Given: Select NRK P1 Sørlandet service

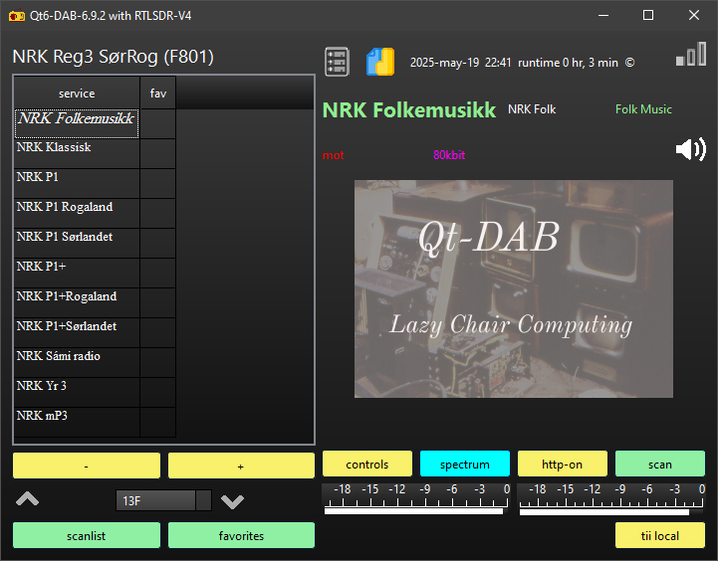Looking at the screenshot, I should 77,243.
